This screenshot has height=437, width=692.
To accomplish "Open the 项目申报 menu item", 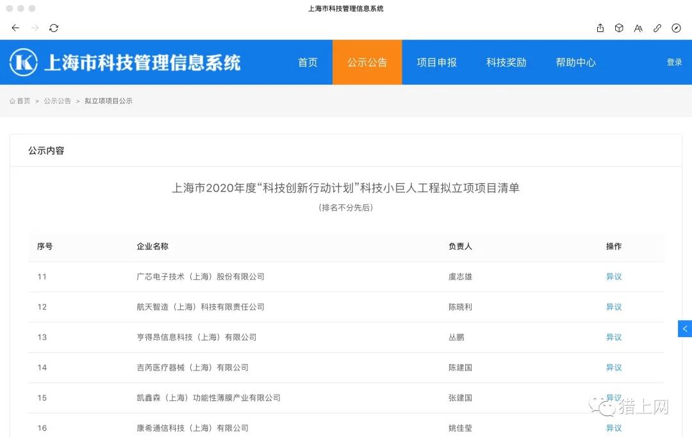I will pyautogui.click(x=437, y=62).
